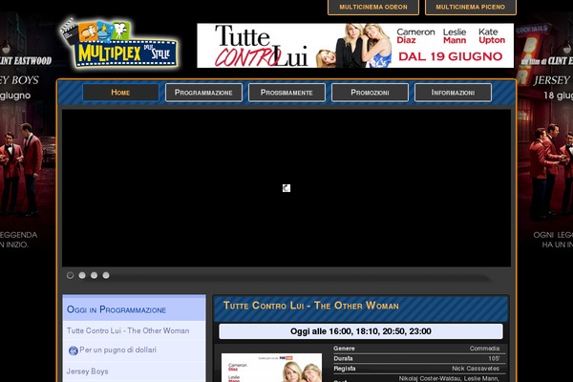This screenshot has width=573, height=382.
Task: Open Jersey Boys in programming list
Action: point(87,371)
